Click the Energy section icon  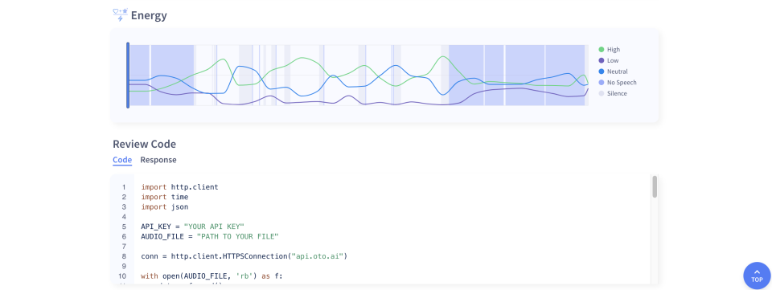click(x=120, y=15)
